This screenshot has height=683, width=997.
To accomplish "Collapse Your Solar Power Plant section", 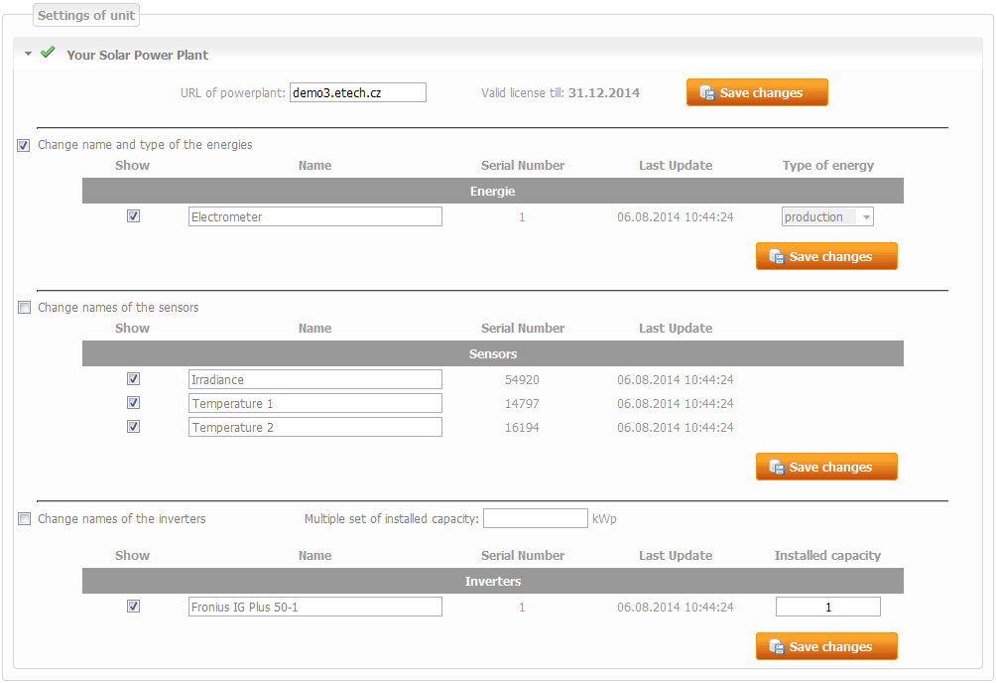I will click(29, 55).
